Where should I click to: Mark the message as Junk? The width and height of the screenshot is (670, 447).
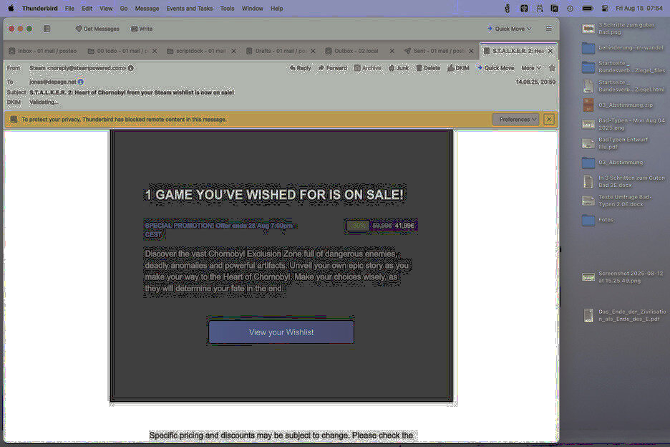click(x=398, y=68)
